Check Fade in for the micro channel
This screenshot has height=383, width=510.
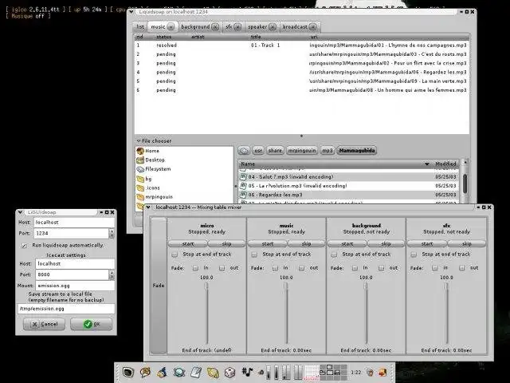pyautogui.click(x=195, y=268)
